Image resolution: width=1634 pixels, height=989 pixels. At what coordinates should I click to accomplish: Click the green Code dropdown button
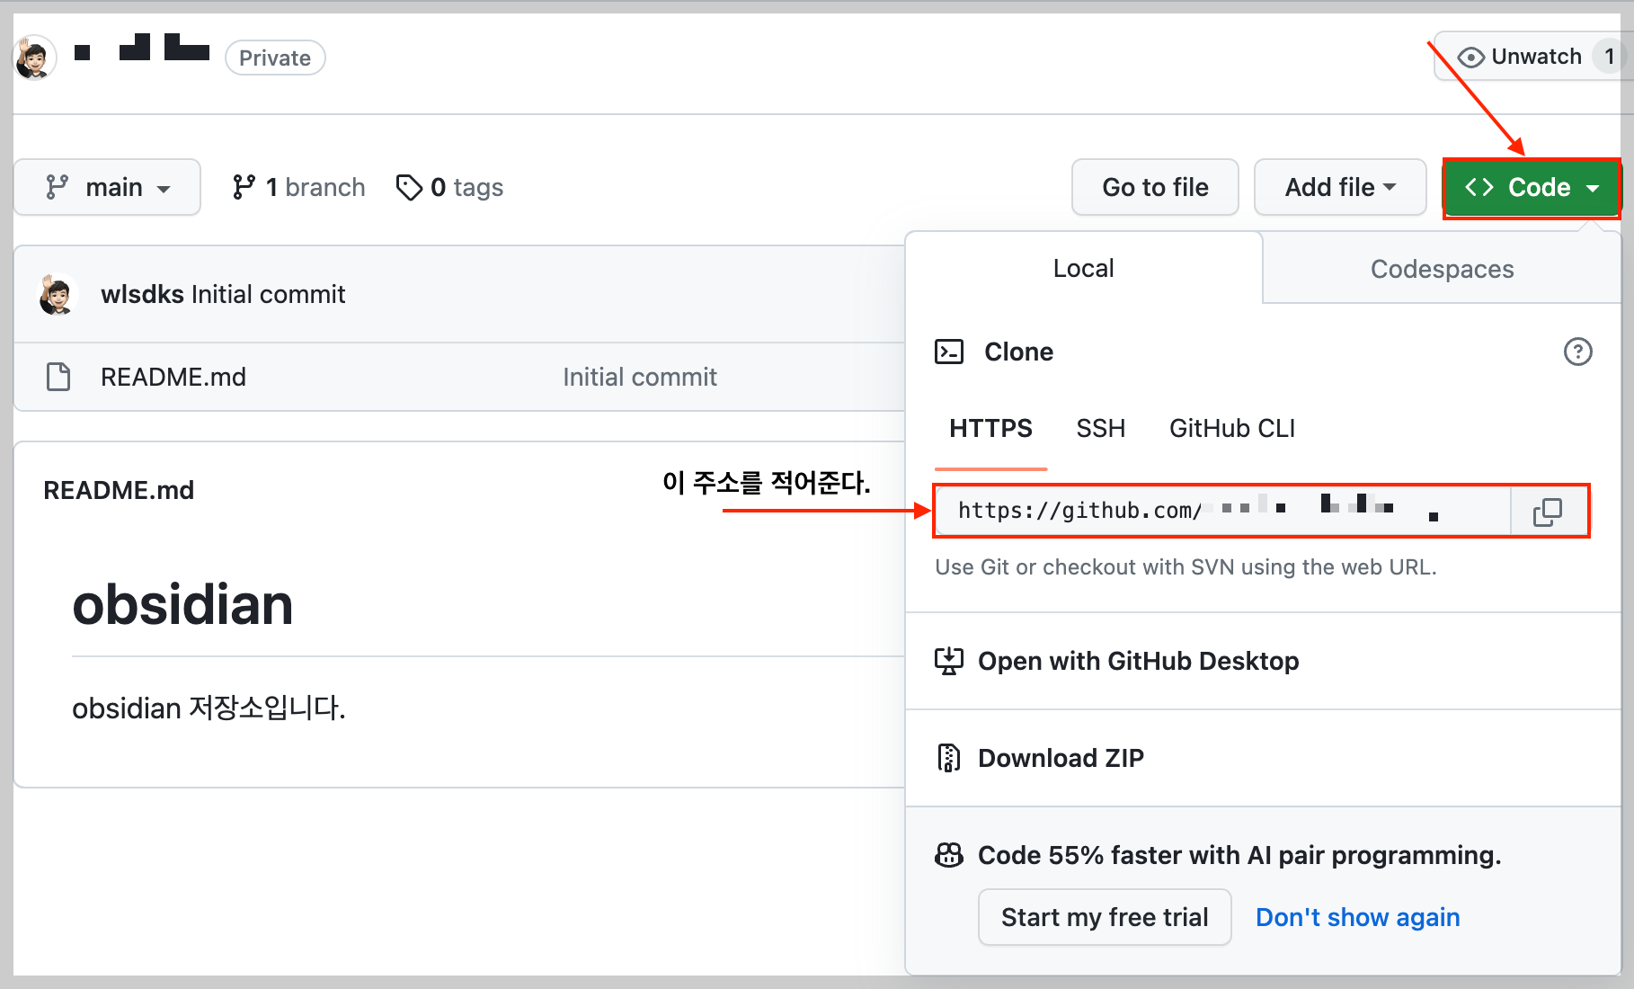pos(1532,187)
